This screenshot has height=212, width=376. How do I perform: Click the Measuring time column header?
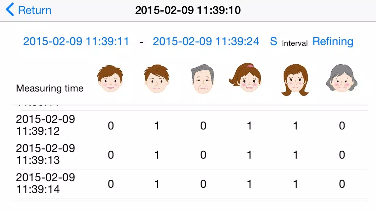point(50,88)
